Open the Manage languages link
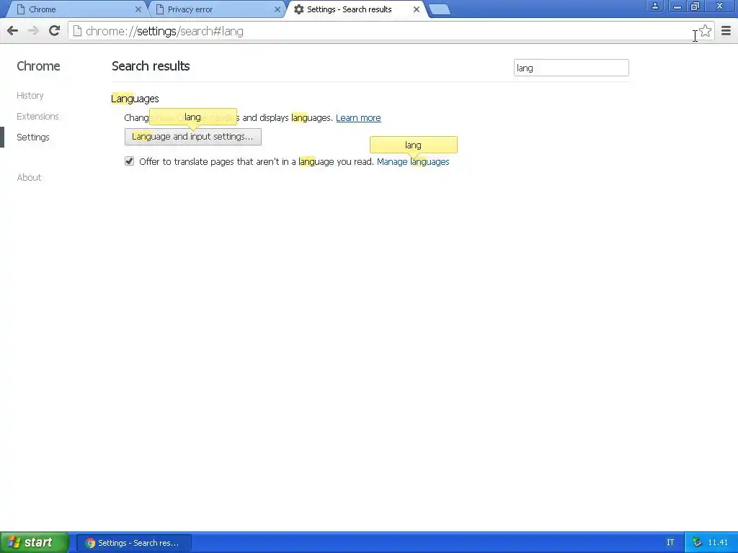This screenshot has width=738, height=553. click(x=413, y=162)
